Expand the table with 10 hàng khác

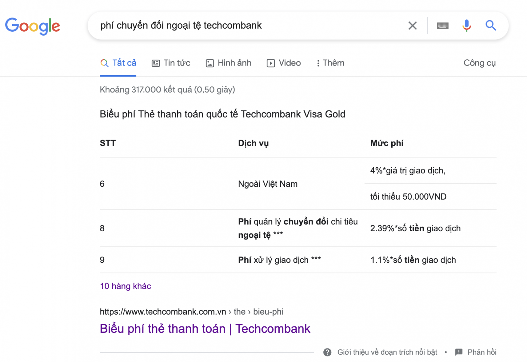(125, 286)
